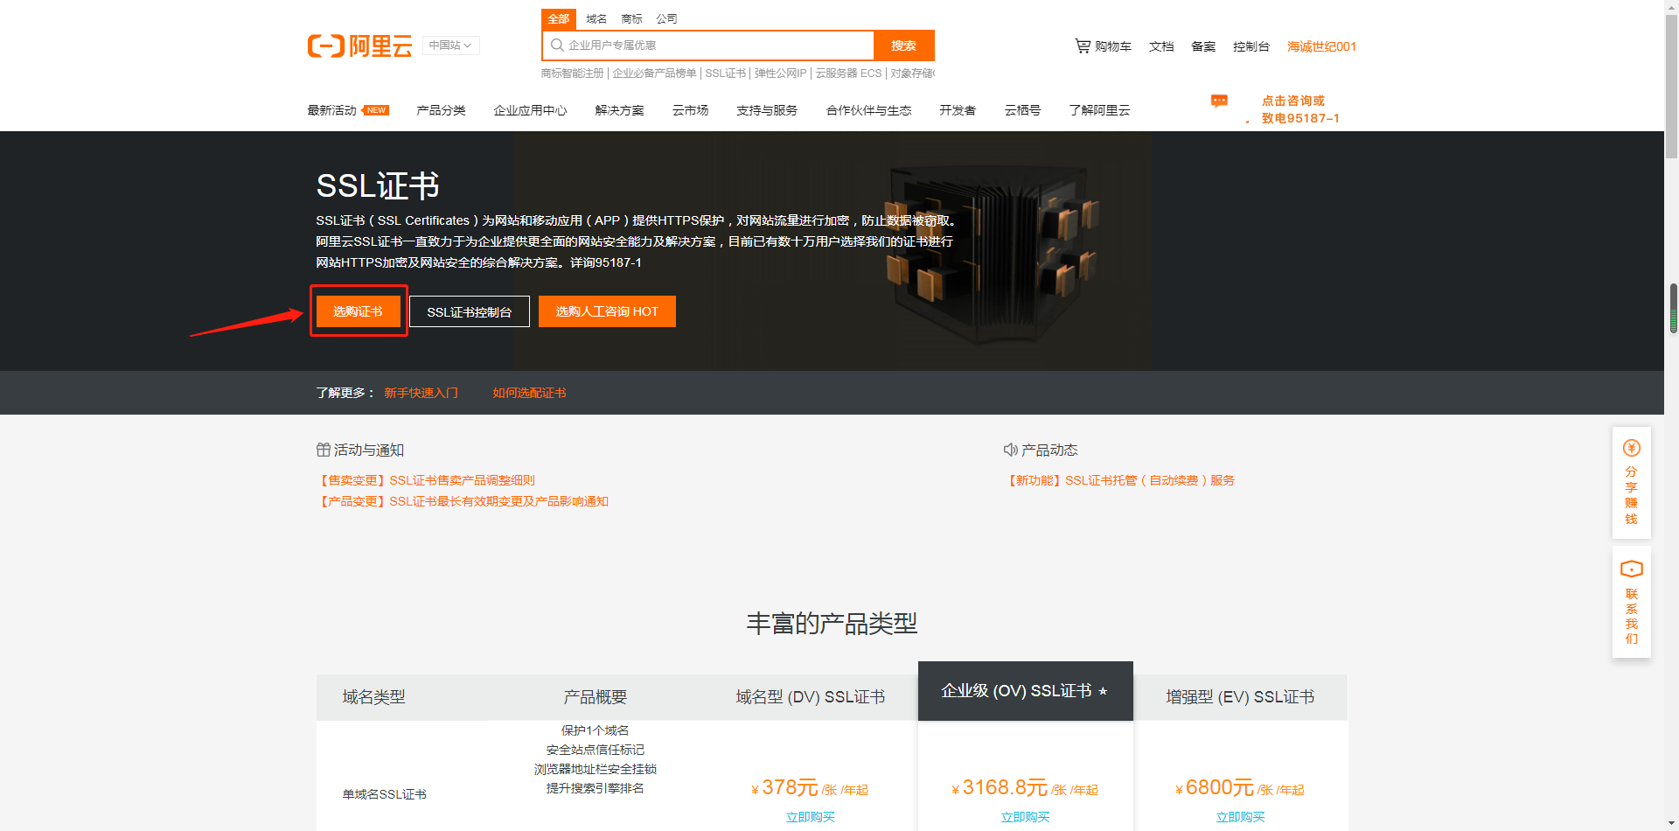
Task: Click the 单域名SSL证书 row label
Action: tap(385, 794)
